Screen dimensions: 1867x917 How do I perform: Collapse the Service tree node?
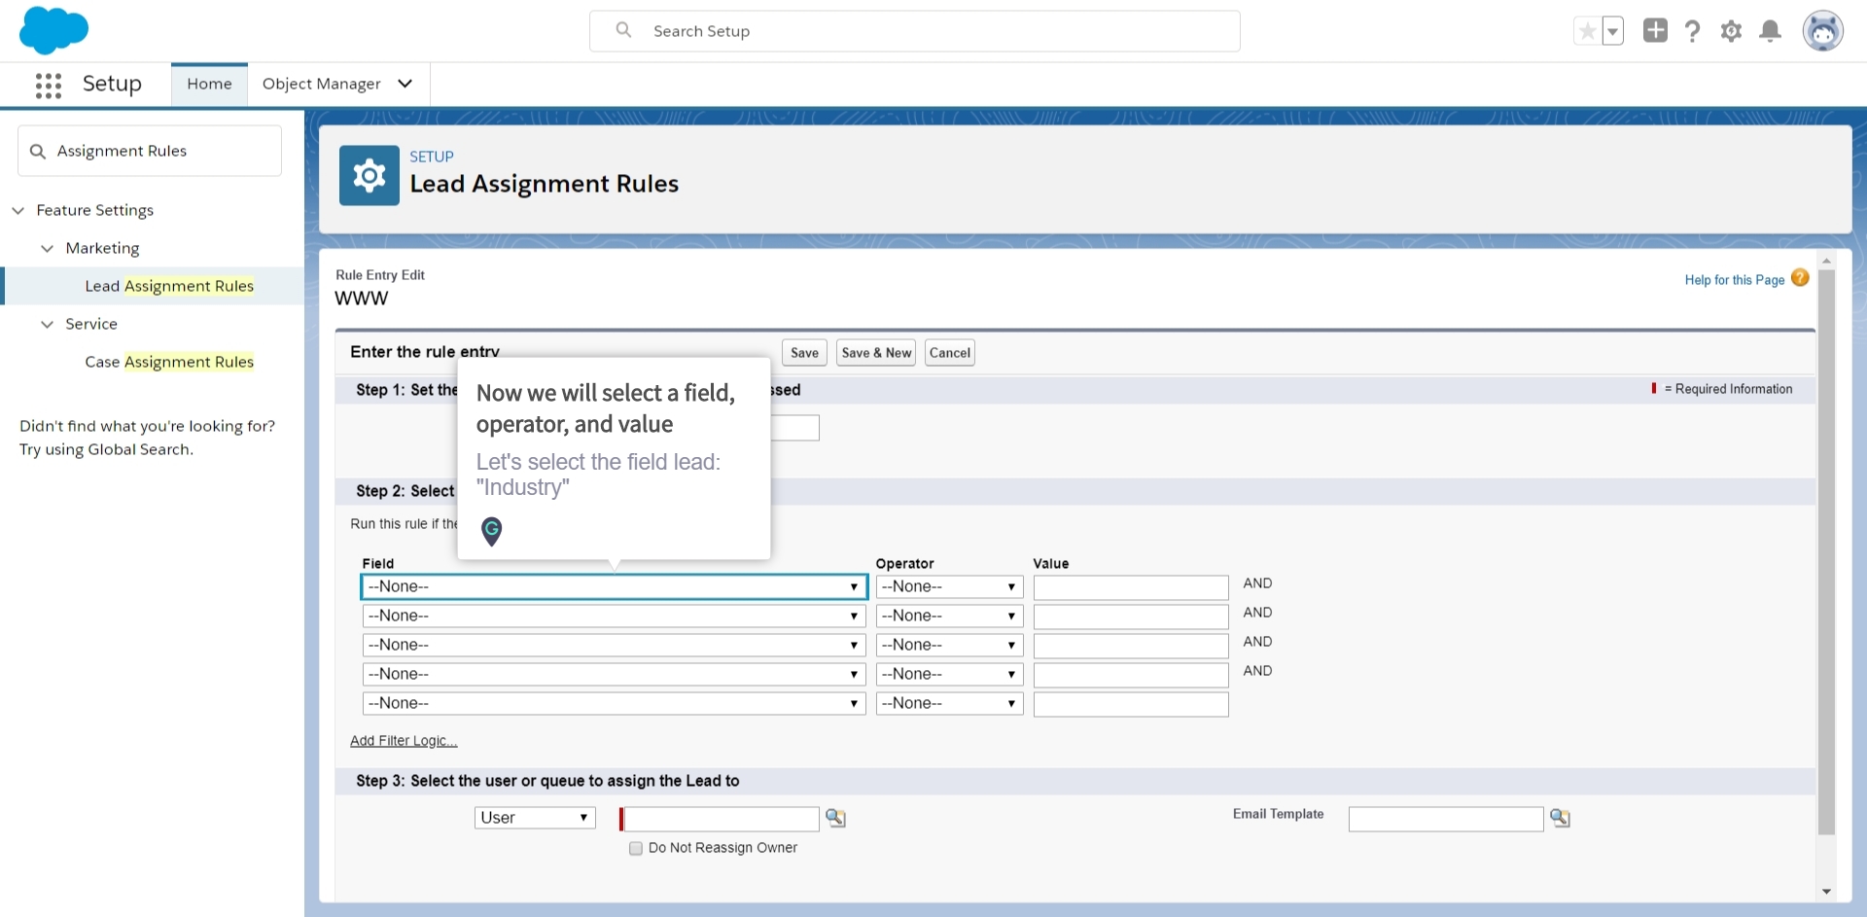(47, 324)
